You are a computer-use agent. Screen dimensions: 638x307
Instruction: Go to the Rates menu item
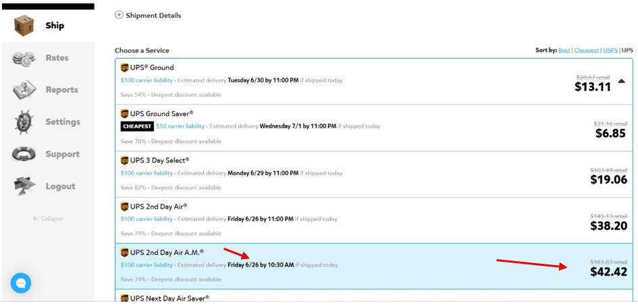click(57, 58)
